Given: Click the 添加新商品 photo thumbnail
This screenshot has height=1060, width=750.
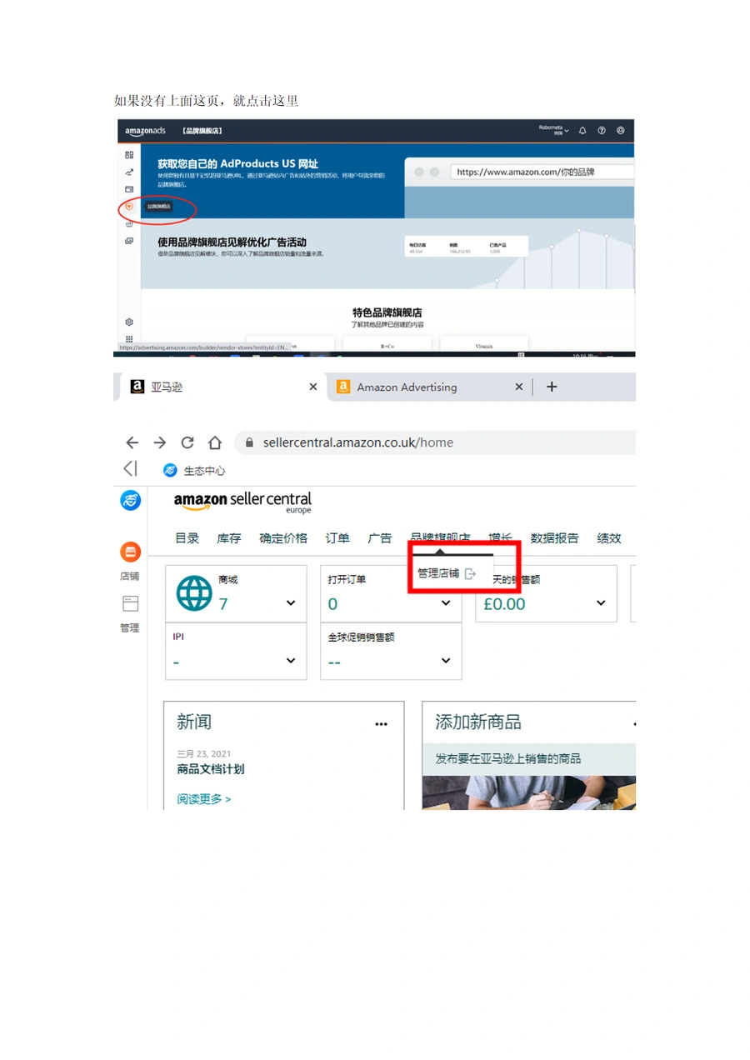Looking at the screenshot, I should tap(529, 793).
